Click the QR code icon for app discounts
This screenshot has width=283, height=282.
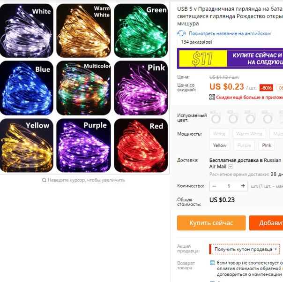pyautogui.click(x=212, y=97)
